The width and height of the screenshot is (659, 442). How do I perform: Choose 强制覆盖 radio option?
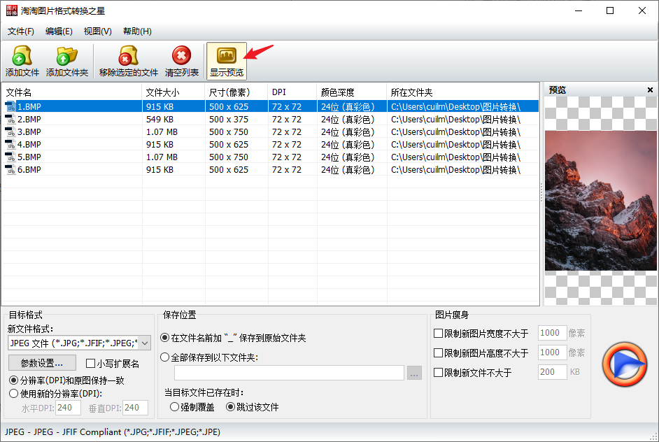pyautogui.click(x=174, y=407)
